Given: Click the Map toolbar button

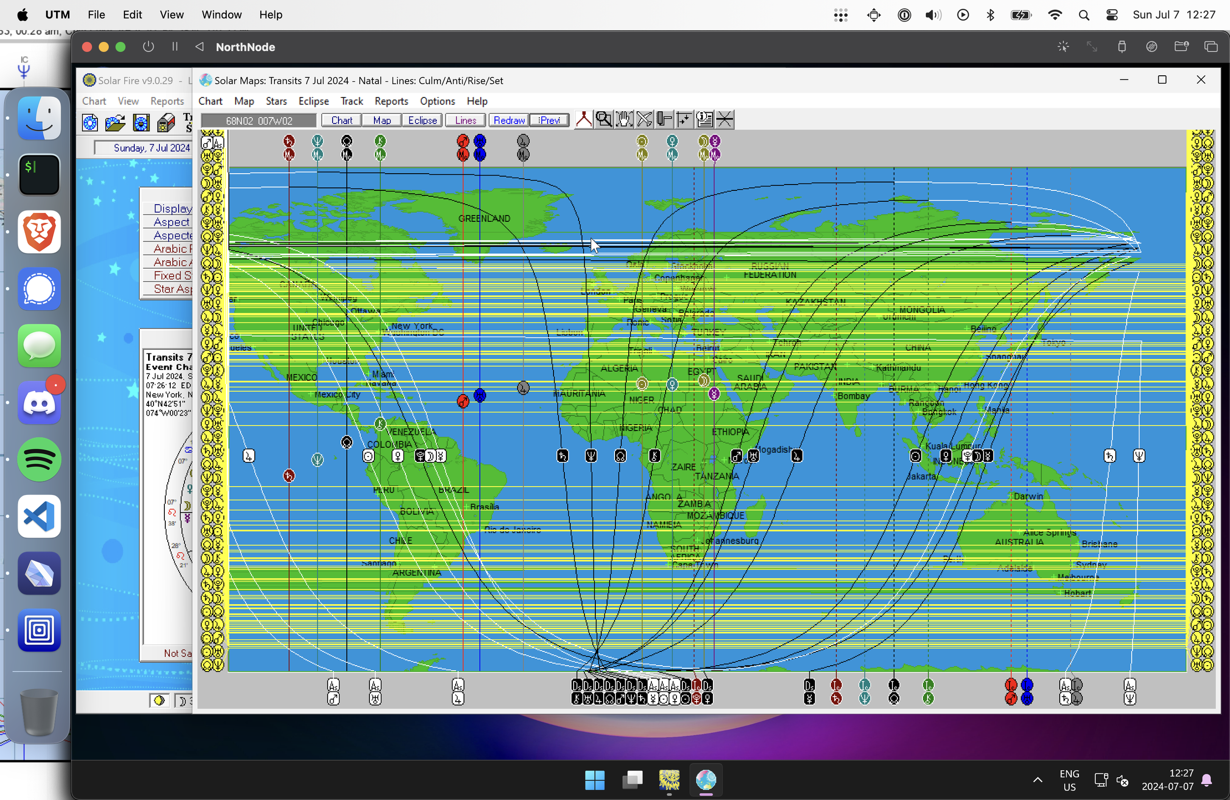Looking at the screenshot, I should click(x=382, y=120).
